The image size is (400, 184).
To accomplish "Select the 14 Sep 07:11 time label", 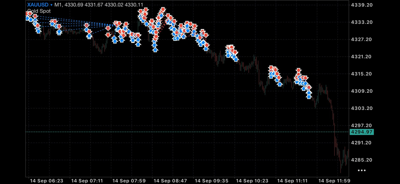I will 88,181.
